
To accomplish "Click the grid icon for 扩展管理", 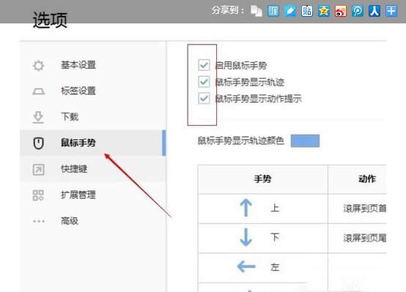I will [x=38, y=195].
